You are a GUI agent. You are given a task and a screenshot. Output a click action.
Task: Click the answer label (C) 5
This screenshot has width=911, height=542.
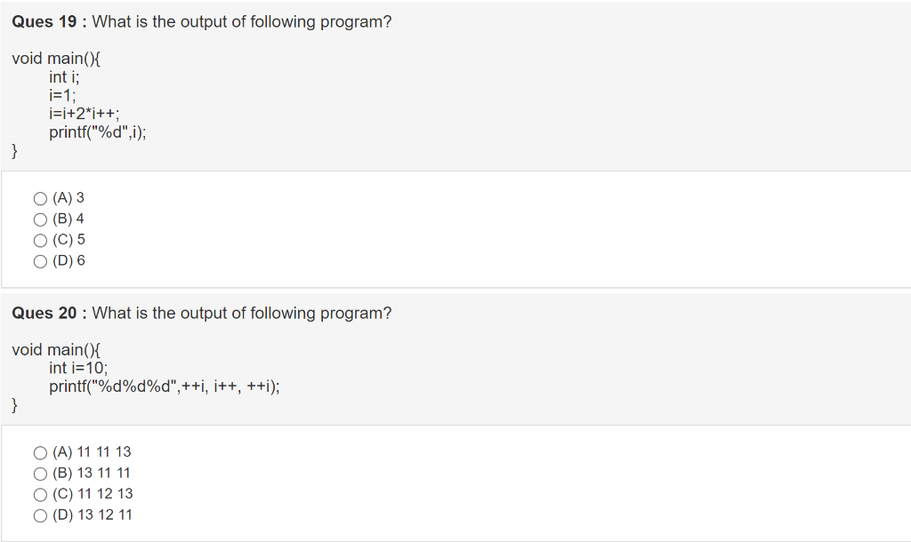67,240
